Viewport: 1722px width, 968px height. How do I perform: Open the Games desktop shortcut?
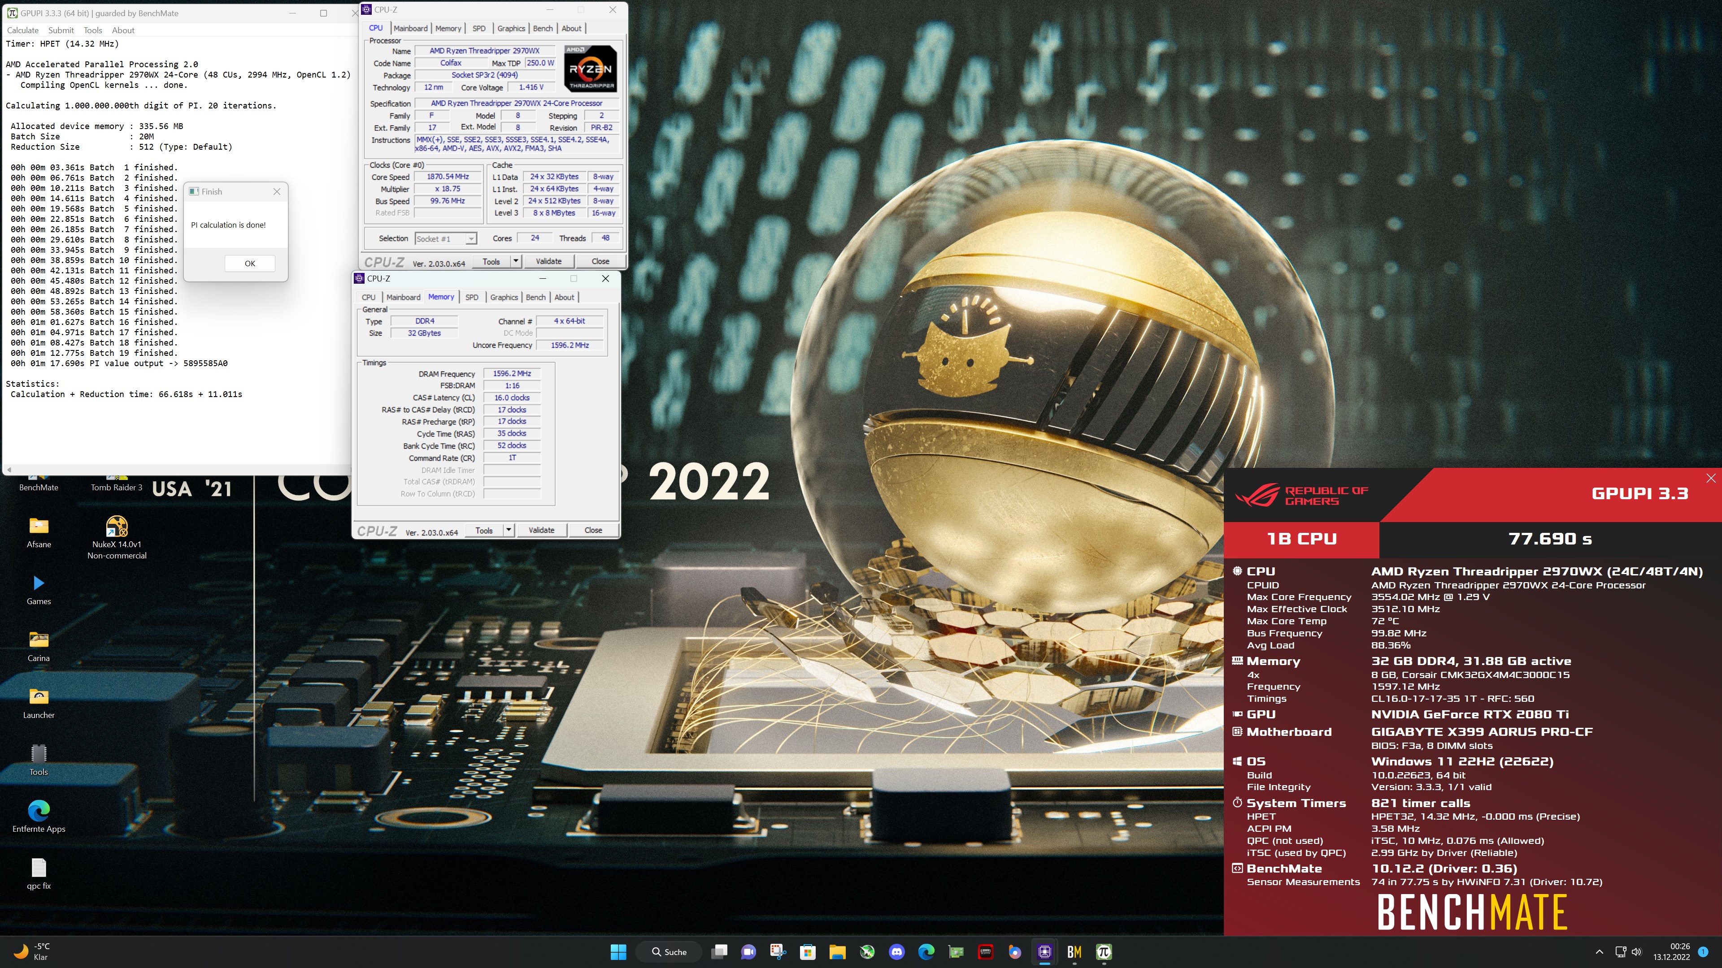tap(39, 589)
